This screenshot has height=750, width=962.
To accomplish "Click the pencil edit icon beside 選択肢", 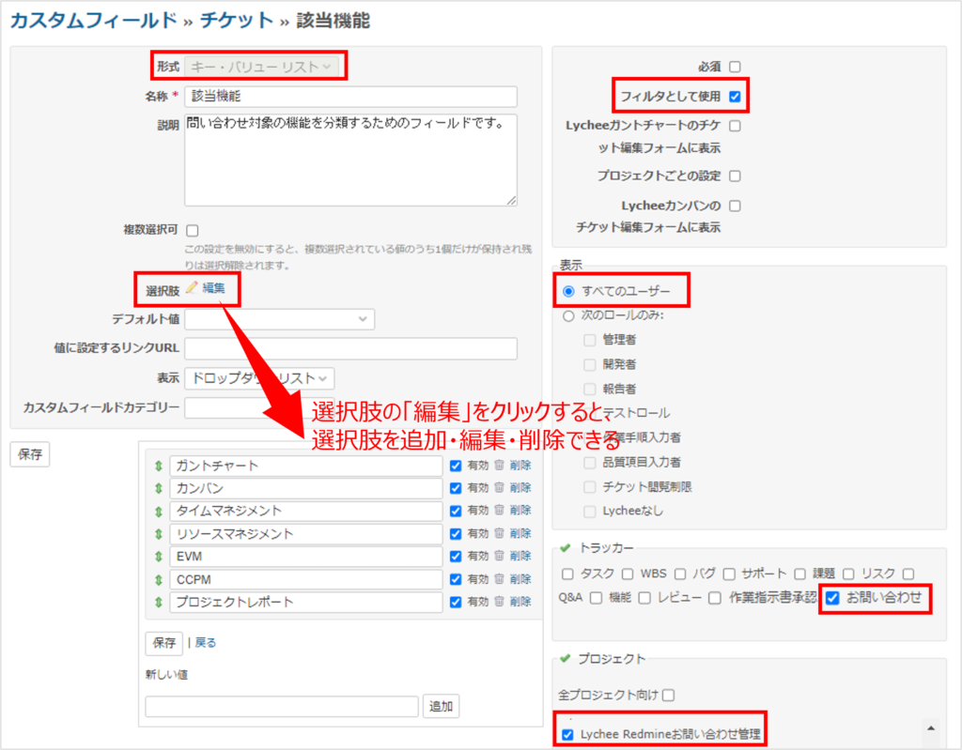I will pyautogui.click(x=193, y=288).
